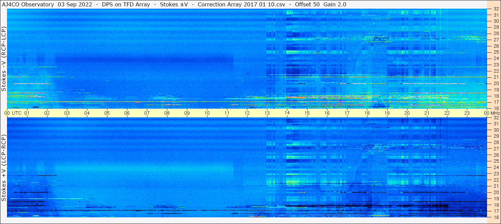The width and height of the screenshot is (501, 224).
Task: Click 31 MHz label of Stokes +V panel
Action: point(496,124)
